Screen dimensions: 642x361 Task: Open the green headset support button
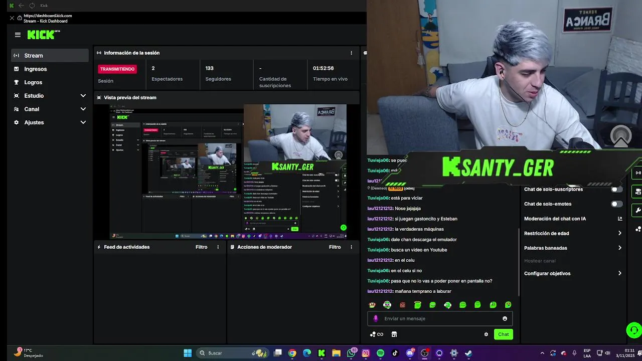coord(634,330)
